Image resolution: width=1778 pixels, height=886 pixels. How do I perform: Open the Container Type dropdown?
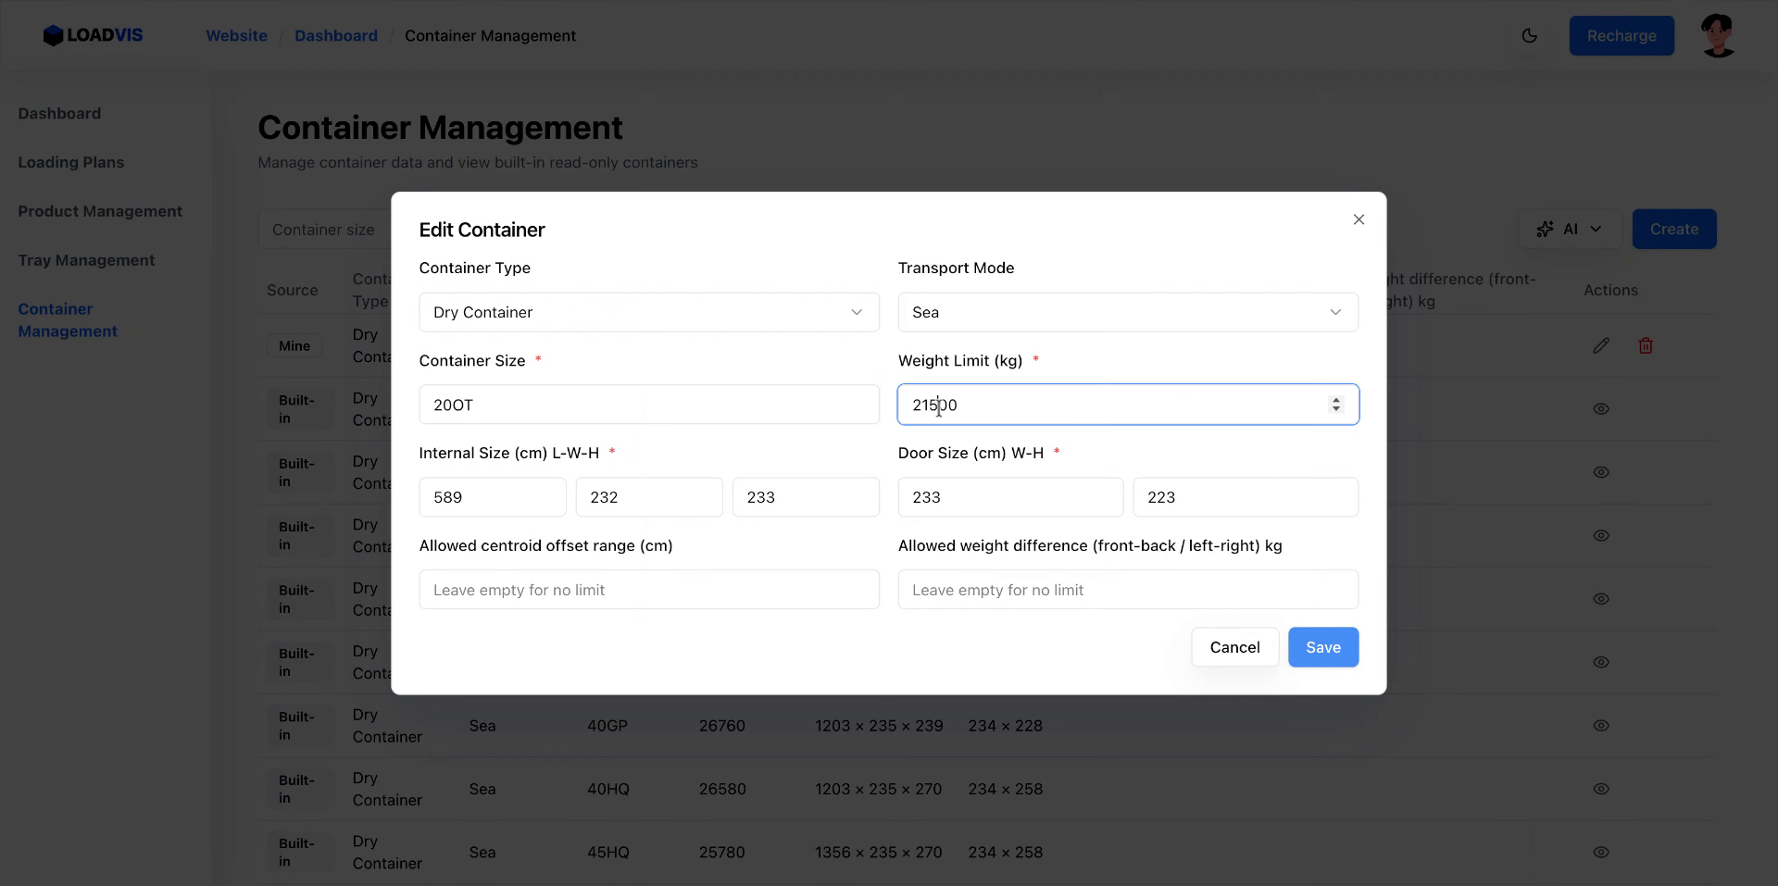(x=648, y=312)
